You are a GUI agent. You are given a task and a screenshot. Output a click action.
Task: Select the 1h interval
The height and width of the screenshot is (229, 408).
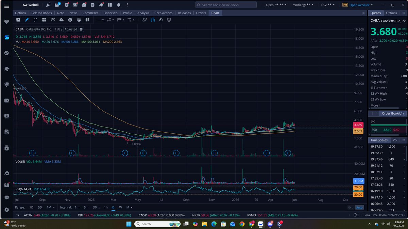tap(106, 207)
